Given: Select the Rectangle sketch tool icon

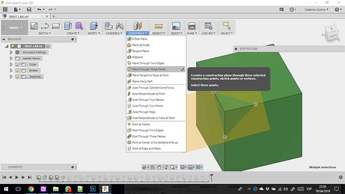Looking at the screenshot, I should (x=56, y=26).
